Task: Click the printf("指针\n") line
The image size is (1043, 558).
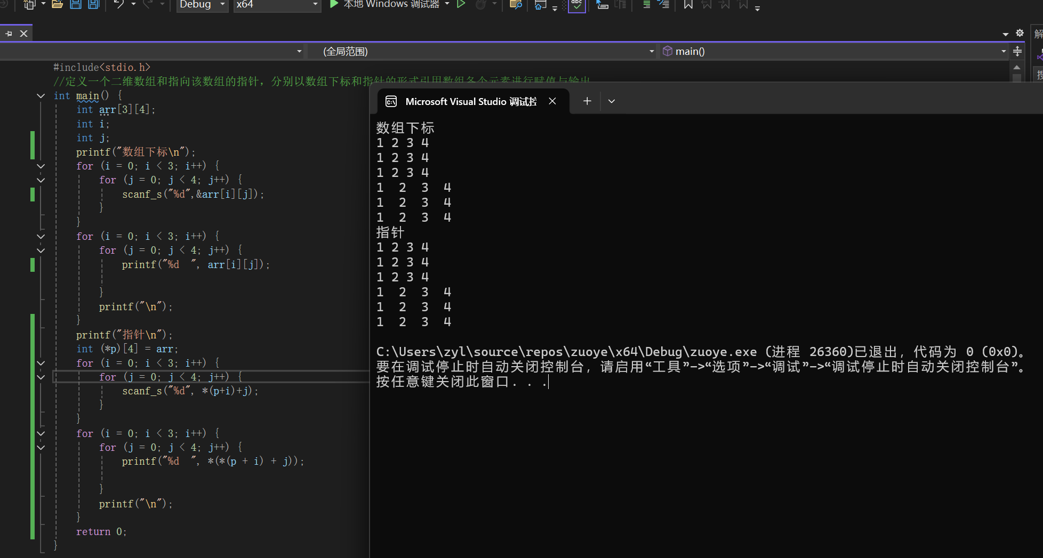Action: 125,335
